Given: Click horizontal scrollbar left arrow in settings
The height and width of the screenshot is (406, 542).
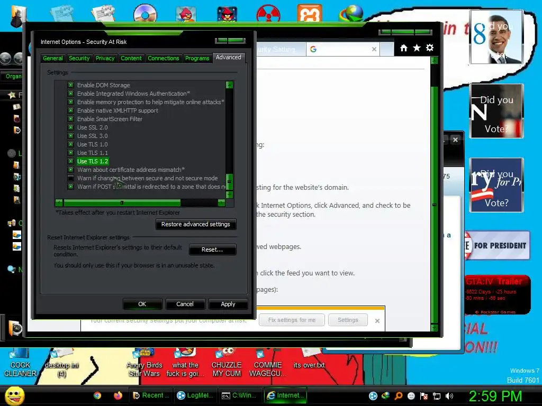Looking at the screenshot, I should tap(59, 202).
